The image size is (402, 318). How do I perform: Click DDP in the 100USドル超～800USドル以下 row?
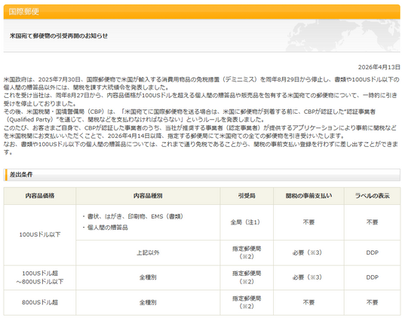coord(373,277)
